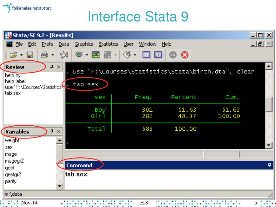Viewport: 276px width, 207px height.
Task: Expand the Open file dropdown arrow
Action: [x=21, y=55]
